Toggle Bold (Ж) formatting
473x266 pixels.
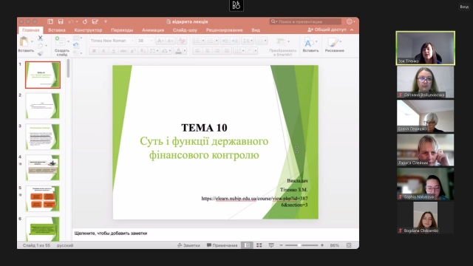point(94,51)
